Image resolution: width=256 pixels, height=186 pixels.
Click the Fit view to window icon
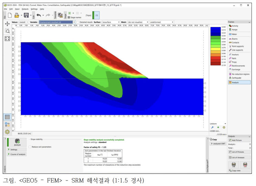pos(7,39)
